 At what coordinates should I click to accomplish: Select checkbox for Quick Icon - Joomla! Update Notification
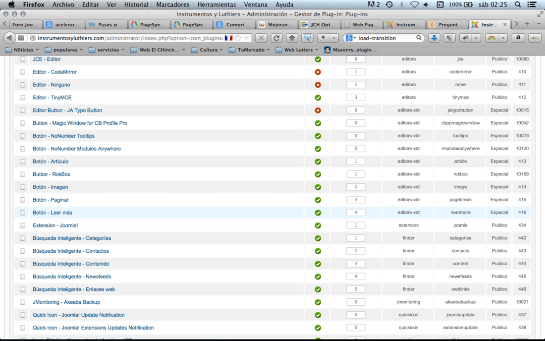click(x=23, y=315)
